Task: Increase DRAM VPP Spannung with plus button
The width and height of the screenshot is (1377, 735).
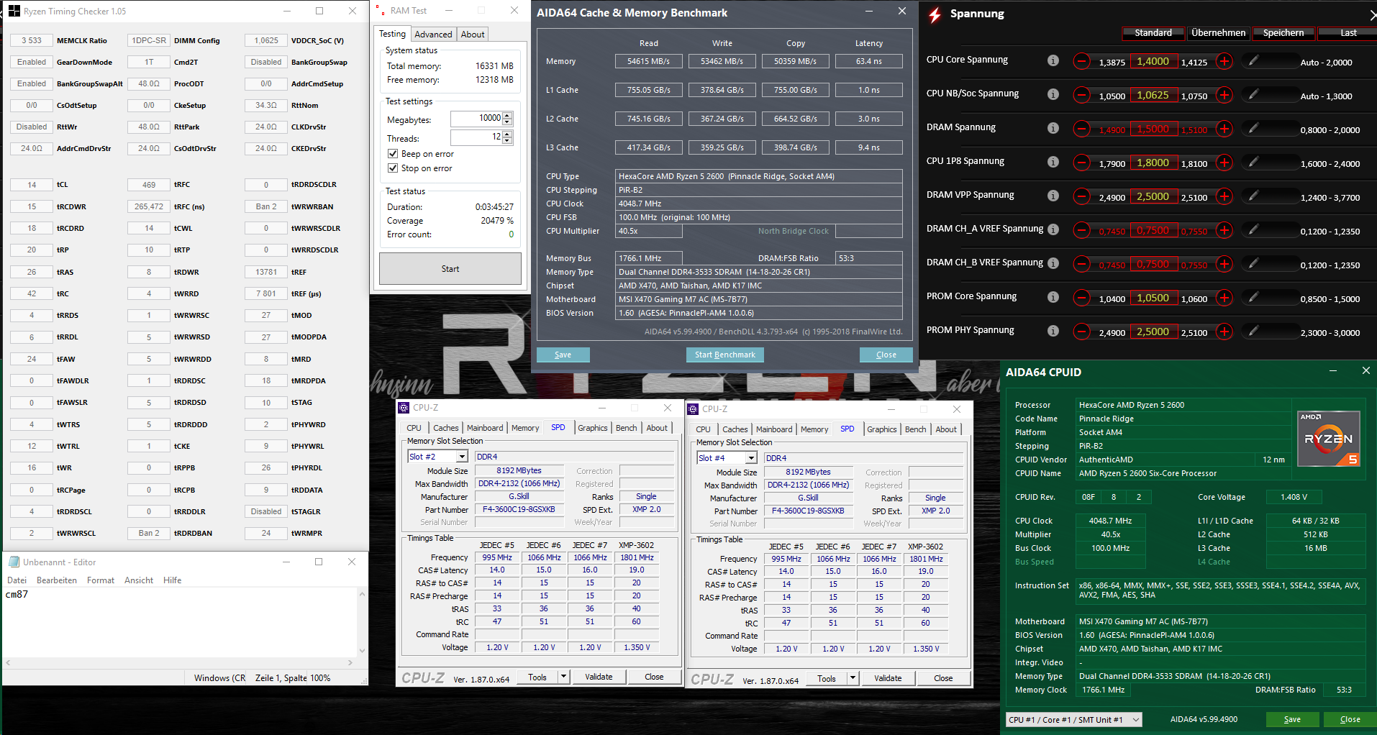Action: coord(1224,196)
